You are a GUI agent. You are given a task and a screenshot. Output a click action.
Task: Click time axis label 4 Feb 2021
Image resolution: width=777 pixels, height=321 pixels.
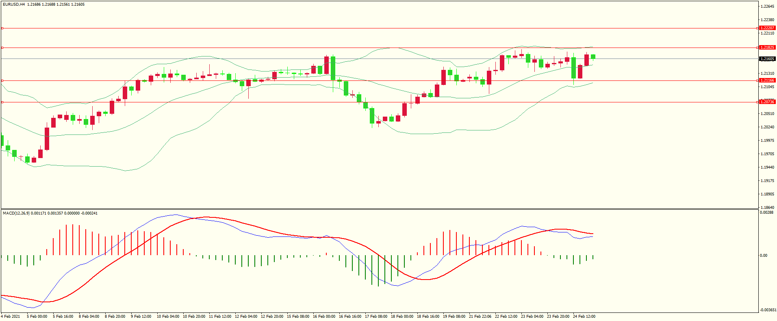(x=11, y=317)
